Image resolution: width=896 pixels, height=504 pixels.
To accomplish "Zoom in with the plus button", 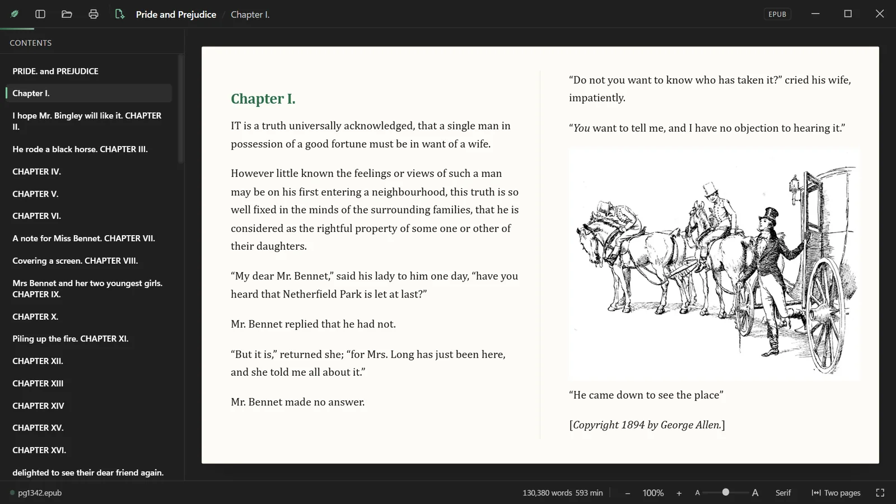I will pos(679,493).
